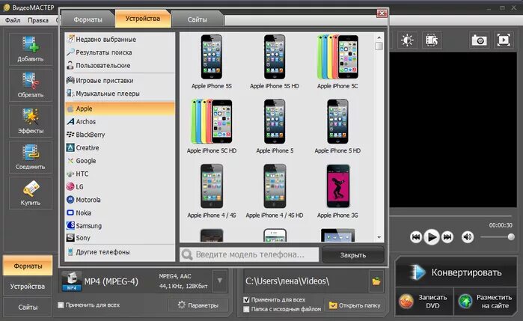Select Недавно выбранные in the device list
Screen dimensions: 523x321
pyautogui.click(x=120, y=40)
